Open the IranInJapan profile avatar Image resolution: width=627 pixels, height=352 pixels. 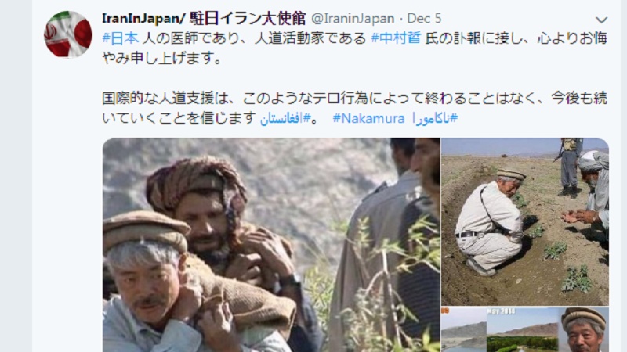tap(68, 34)
